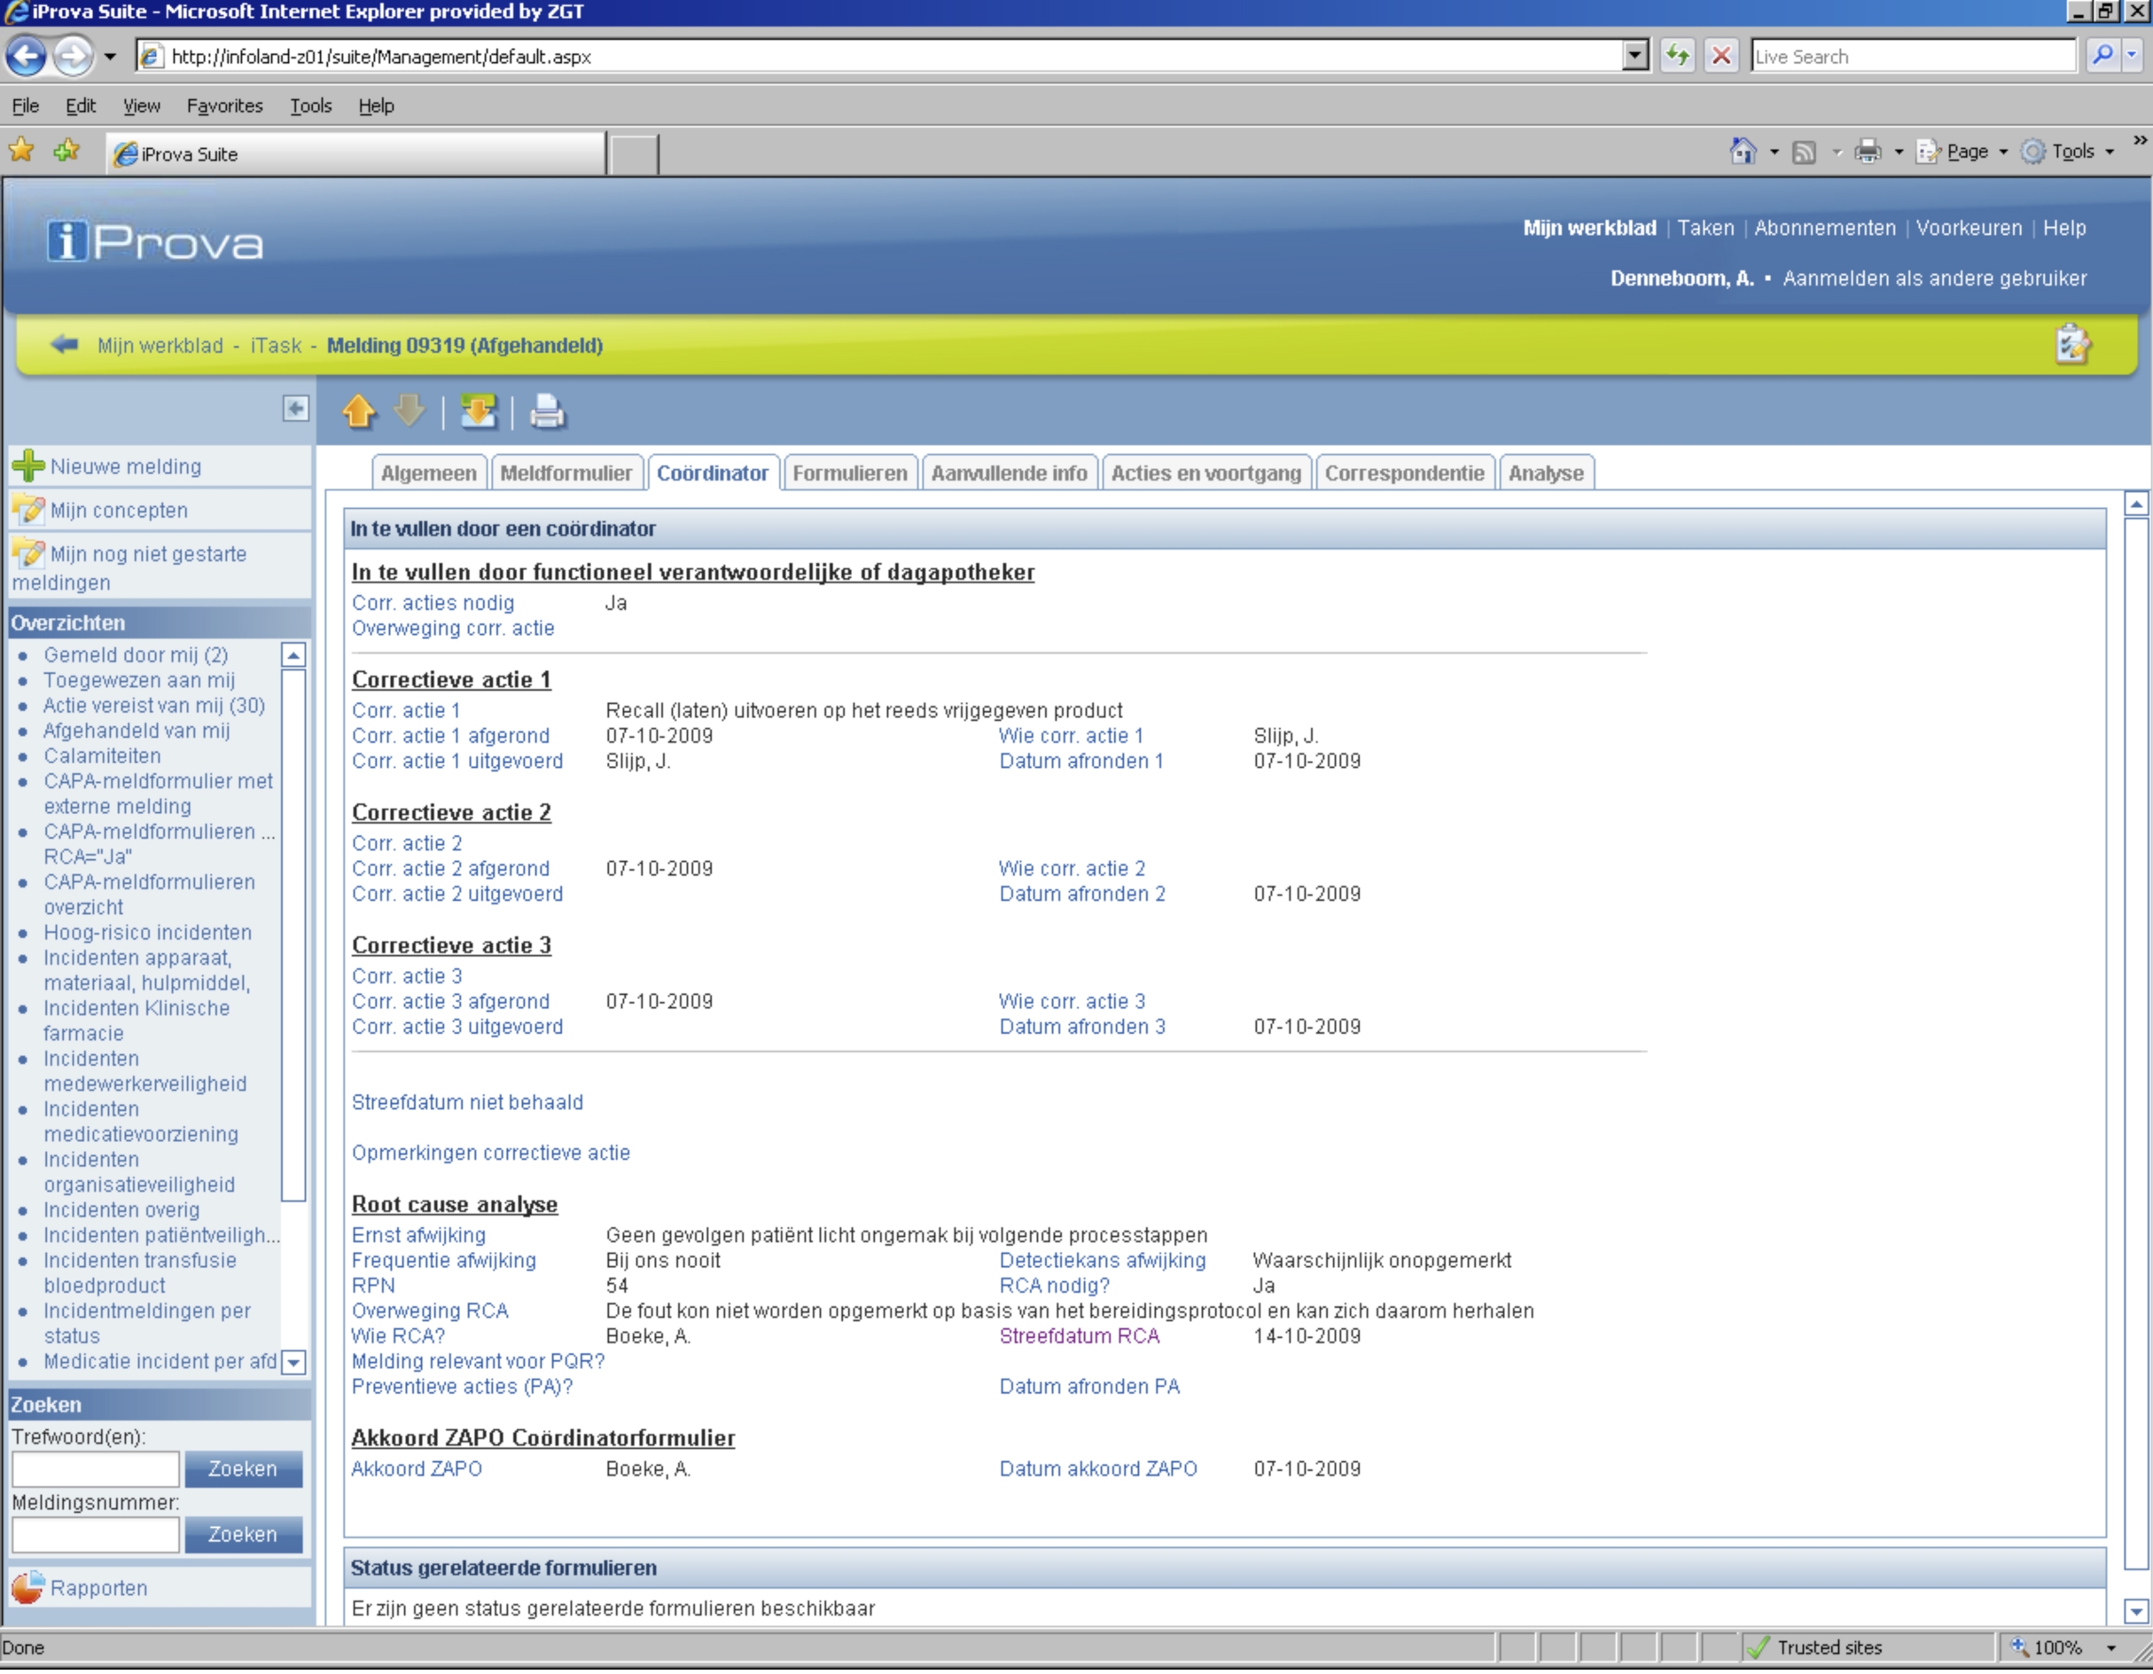Click the back arrow in breadcrumb bar
The image size is (2153, 1674).
64,344
